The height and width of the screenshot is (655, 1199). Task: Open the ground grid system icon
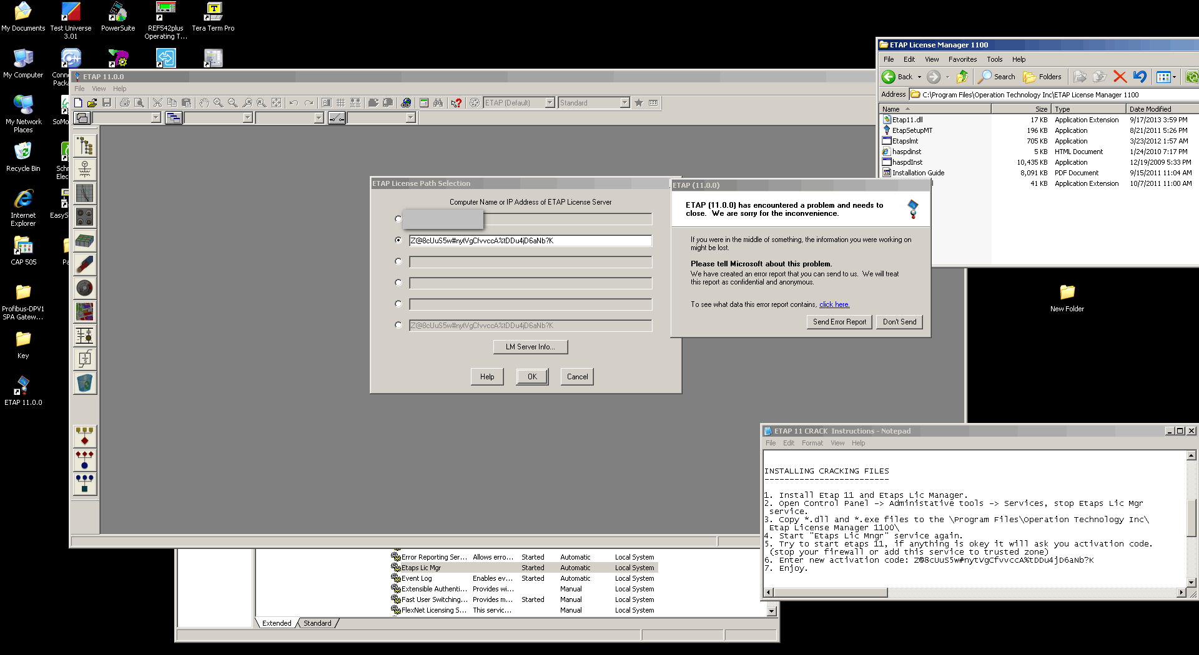[x=85, y=241]
